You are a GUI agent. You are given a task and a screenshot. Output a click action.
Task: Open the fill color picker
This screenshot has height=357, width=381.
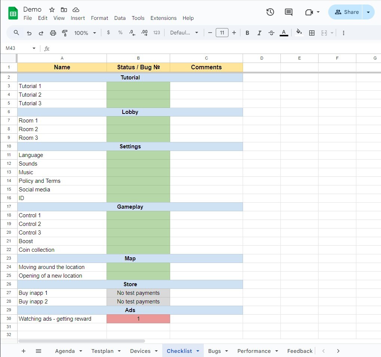[x=299, y=33]
